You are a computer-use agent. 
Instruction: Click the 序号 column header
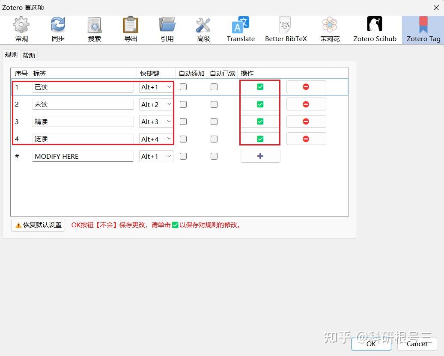point(21,74)
